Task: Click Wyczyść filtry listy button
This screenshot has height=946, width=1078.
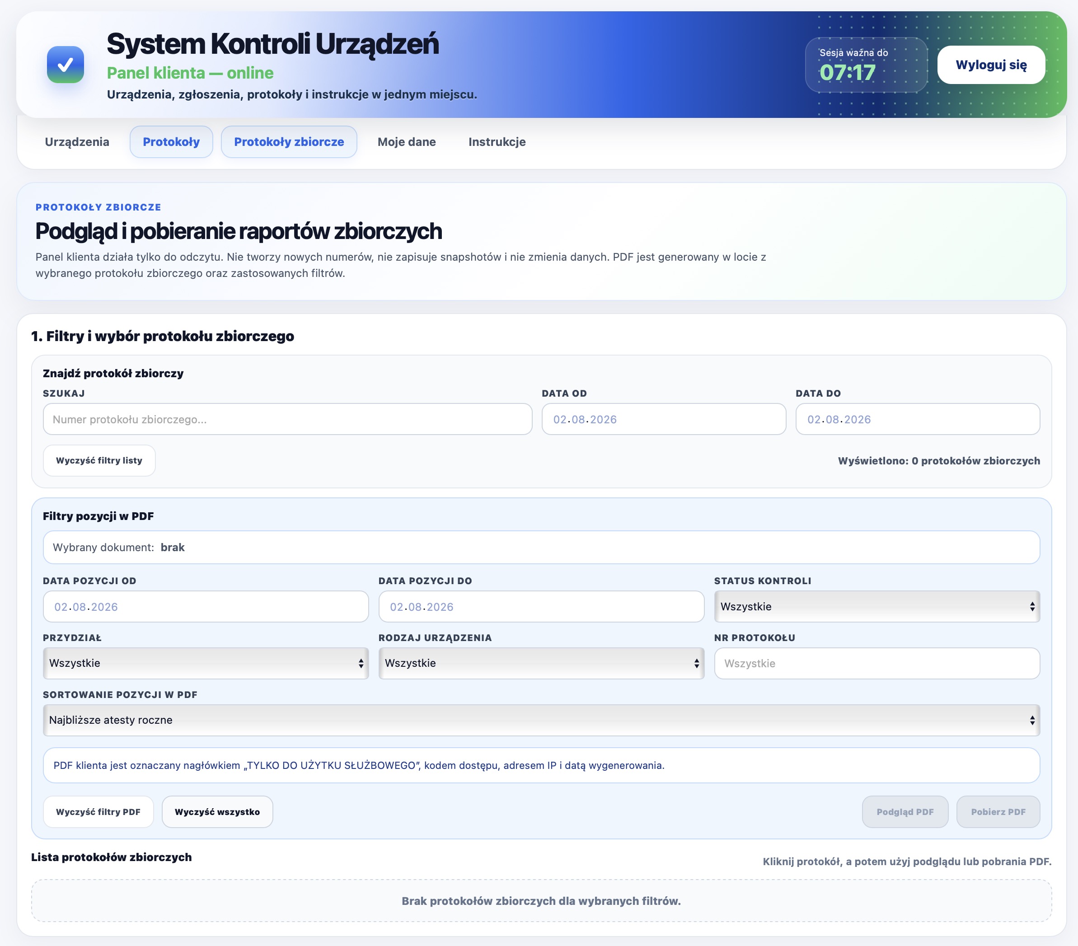Action: (x=99, y=460)
